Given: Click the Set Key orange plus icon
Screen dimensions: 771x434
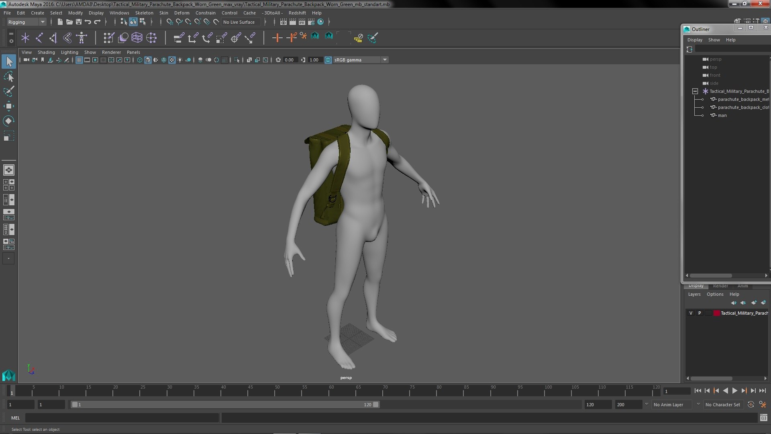Looking at the screenshot, I should point(277,38).
